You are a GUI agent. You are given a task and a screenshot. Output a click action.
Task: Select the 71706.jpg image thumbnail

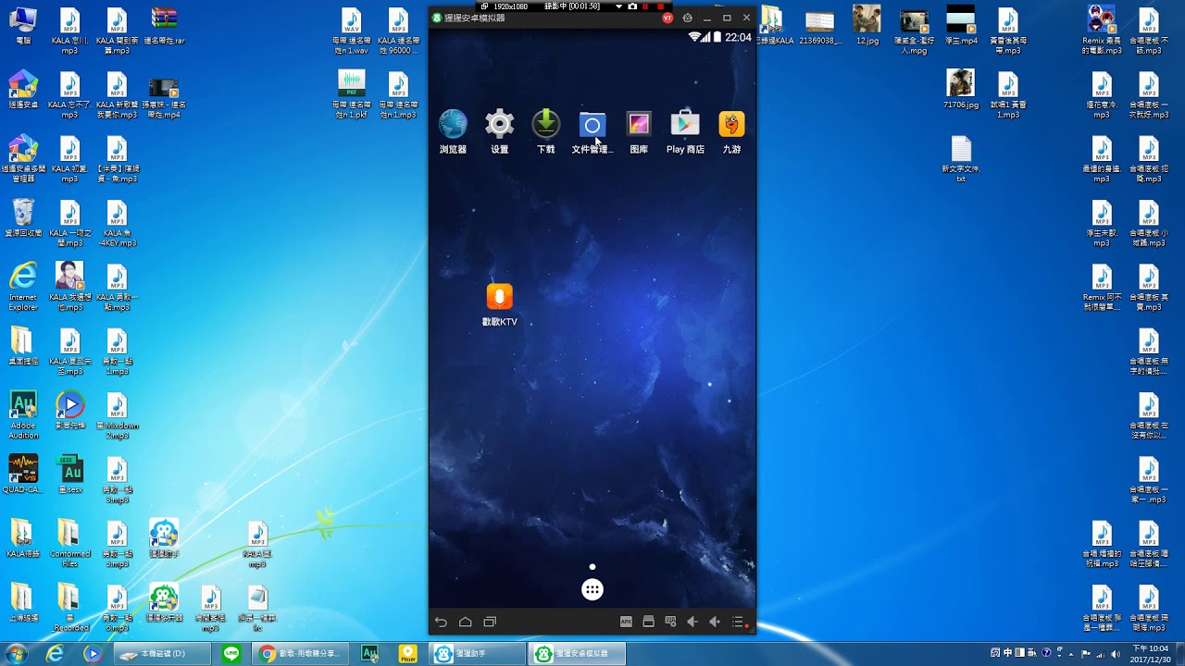coord(961,90)
